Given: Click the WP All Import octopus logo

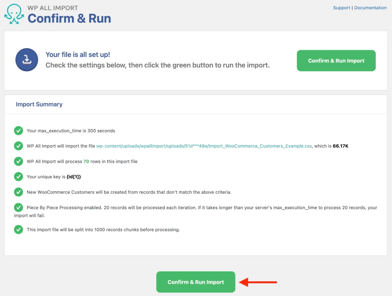Looking at the screenshot, I should click(14, 14).
